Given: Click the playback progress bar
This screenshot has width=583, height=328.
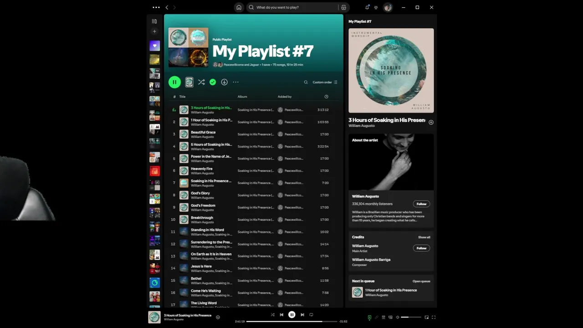Looking at the screenshot, I should [292, 321].
